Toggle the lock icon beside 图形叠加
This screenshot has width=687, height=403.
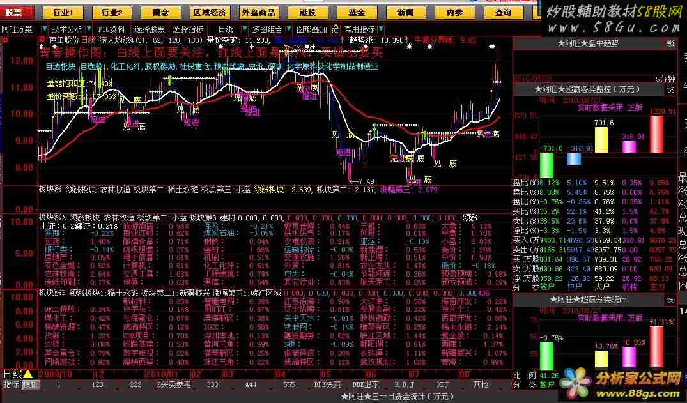(336, 29)
